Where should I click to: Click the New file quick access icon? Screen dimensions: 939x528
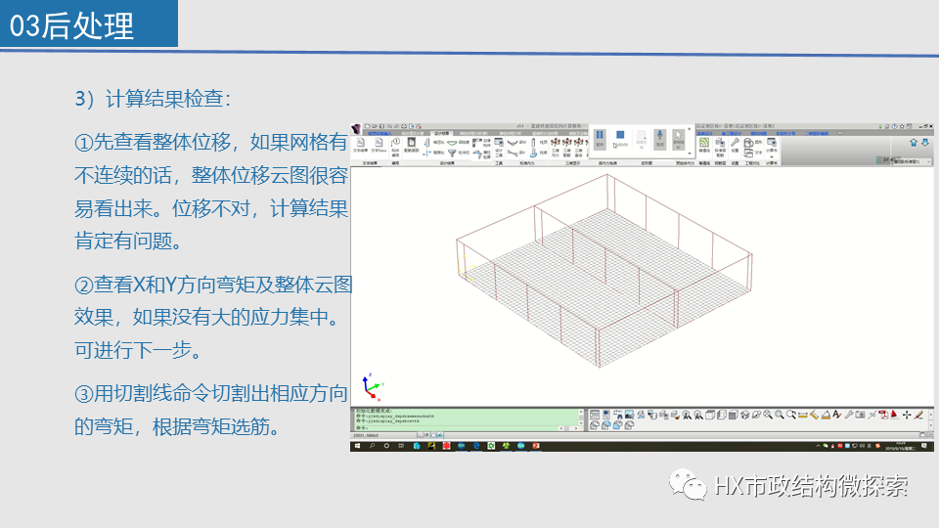coord(368,126)
